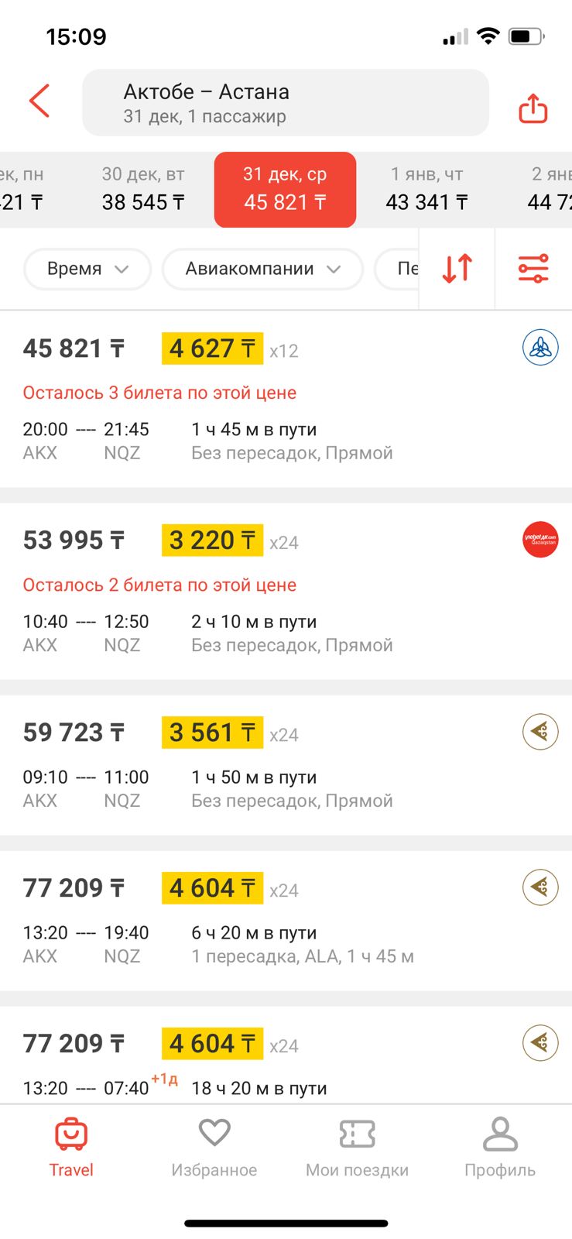572x1239 pixels.
Task: Tap the share icon at top right
Action: [x=533, y=108]
